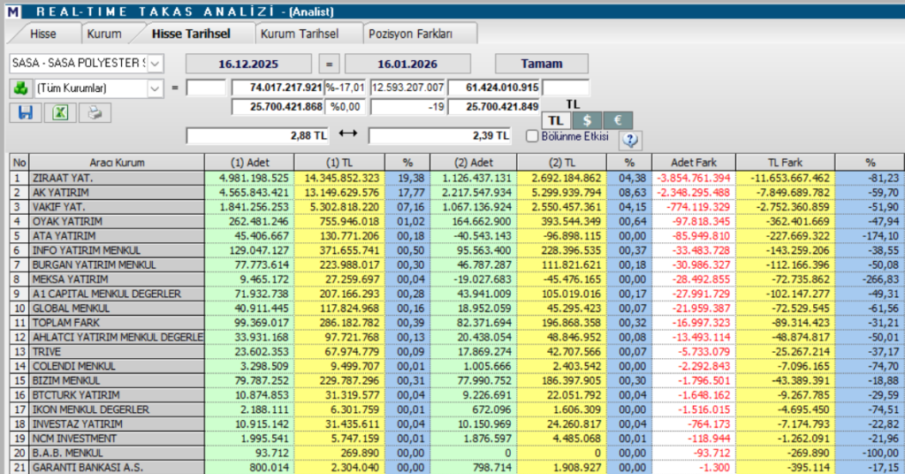Enable the Bölünme Etkisi checkbox
Screen dimensions: 905x474
[532, 136]
